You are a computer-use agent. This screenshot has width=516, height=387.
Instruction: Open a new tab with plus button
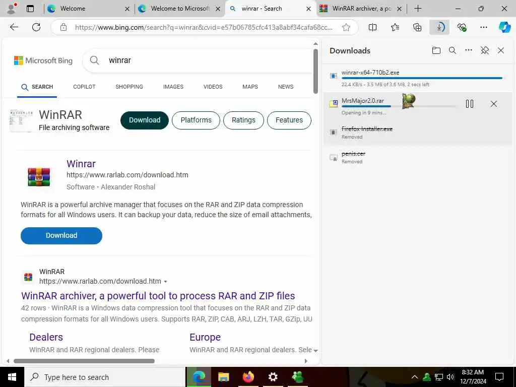(418, 9)
